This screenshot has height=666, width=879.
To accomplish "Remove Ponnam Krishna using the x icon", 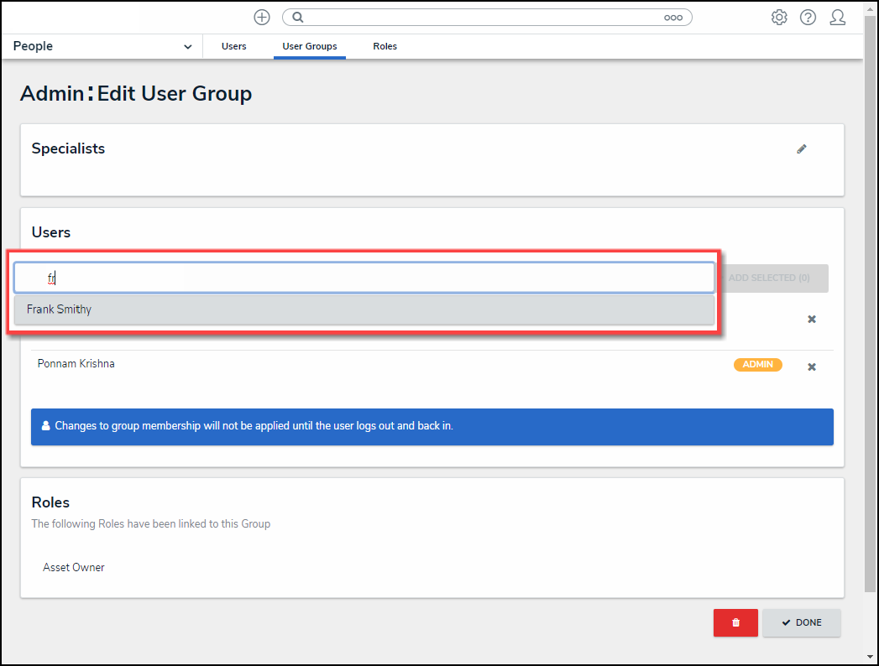I will tap(812, 367).
